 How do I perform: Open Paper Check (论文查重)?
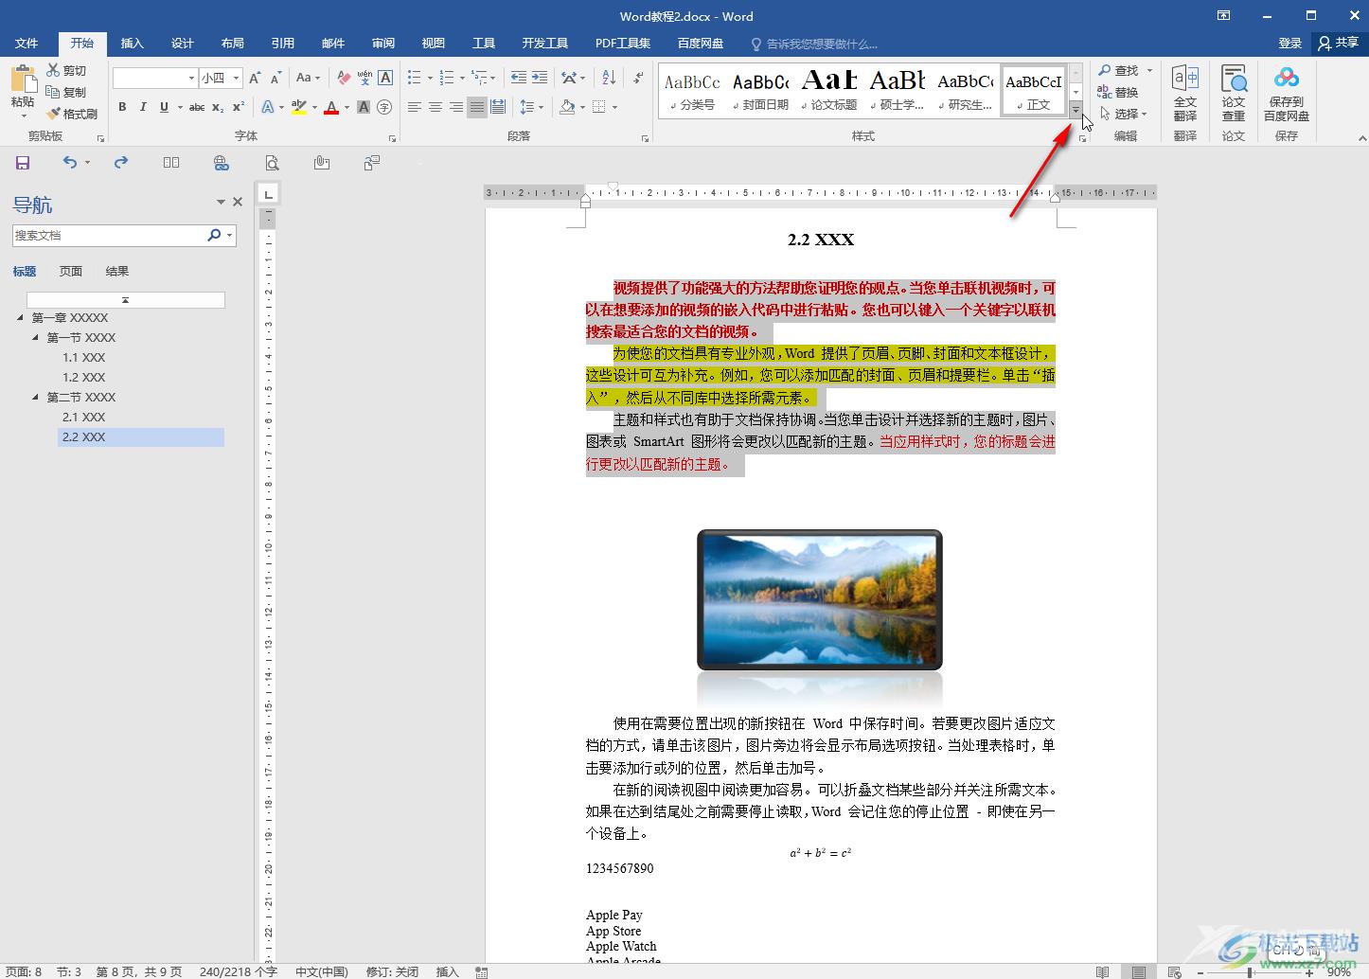[x=1234, y=93]
